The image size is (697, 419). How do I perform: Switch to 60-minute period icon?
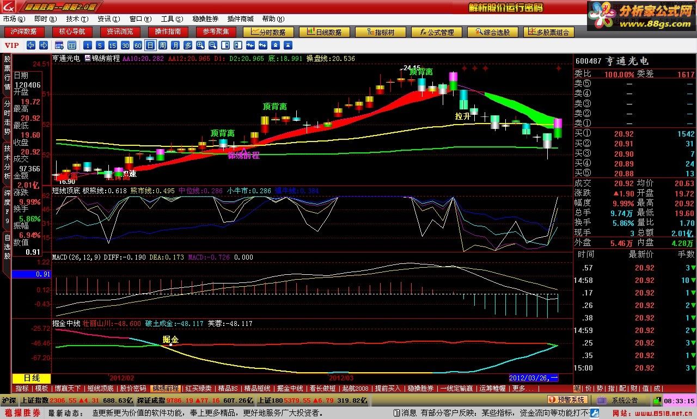pos(138,45)
